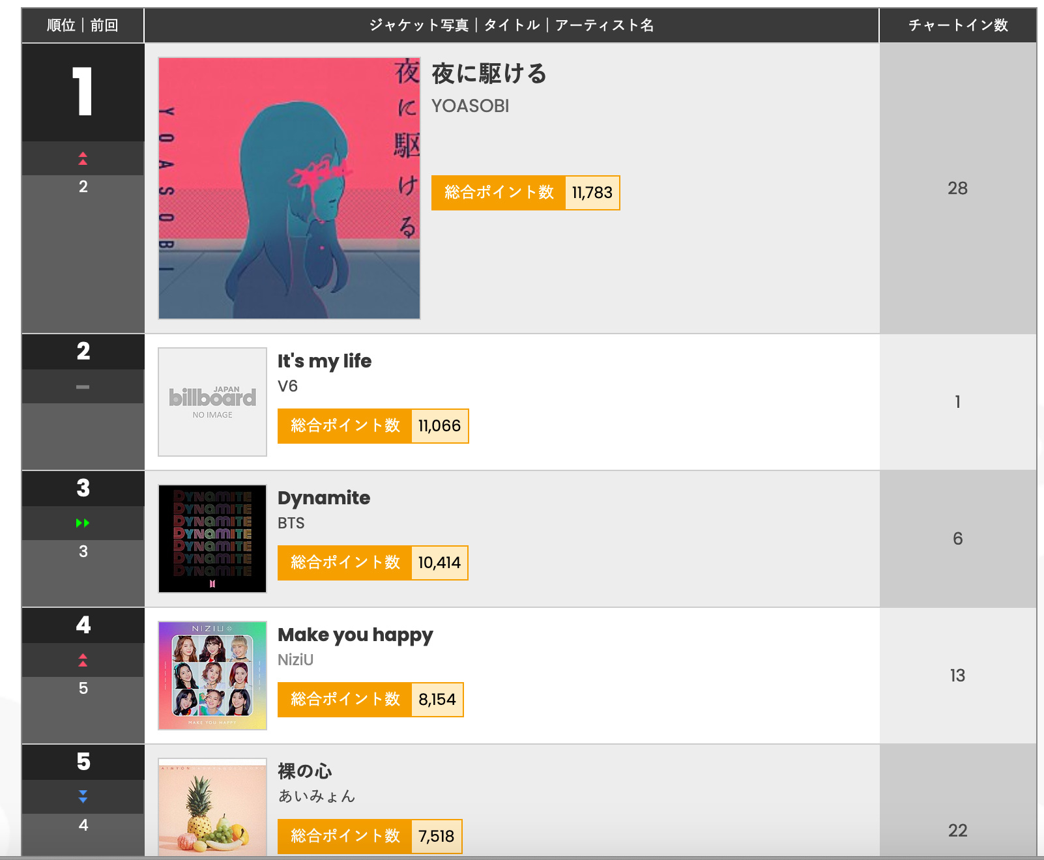The height and width of the screenshot is (860, 1044).
Task: Click the green double-arrow icon for rank 3
Action: 83,523
